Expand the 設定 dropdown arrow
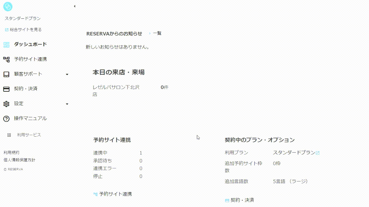The image size is (369, 207). click(67, 104)
